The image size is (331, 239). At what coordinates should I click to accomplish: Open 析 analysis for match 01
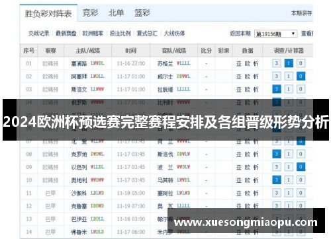256,63
